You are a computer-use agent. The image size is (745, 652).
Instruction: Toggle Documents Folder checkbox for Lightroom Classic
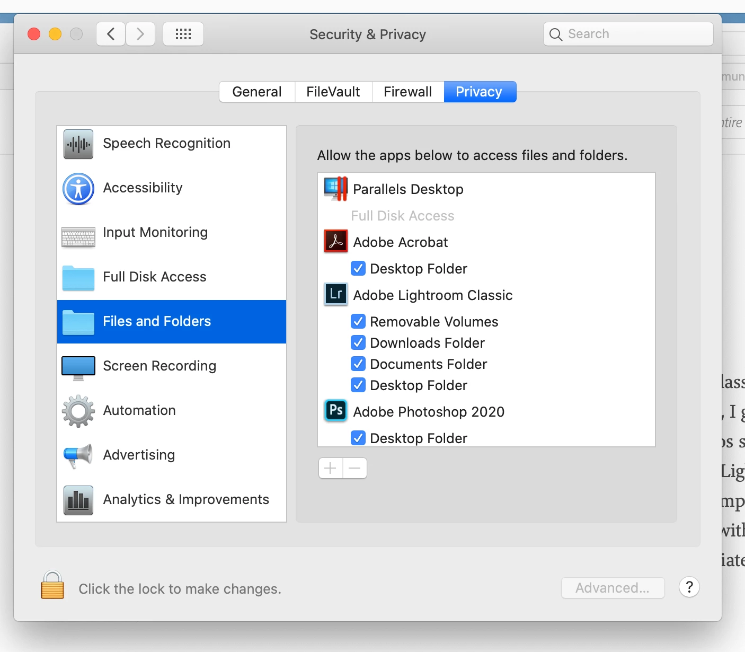[x=358, y=364]
